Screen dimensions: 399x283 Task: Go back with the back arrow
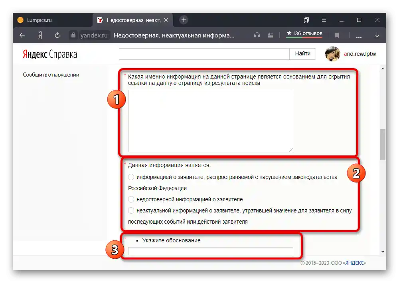(22, 35)
